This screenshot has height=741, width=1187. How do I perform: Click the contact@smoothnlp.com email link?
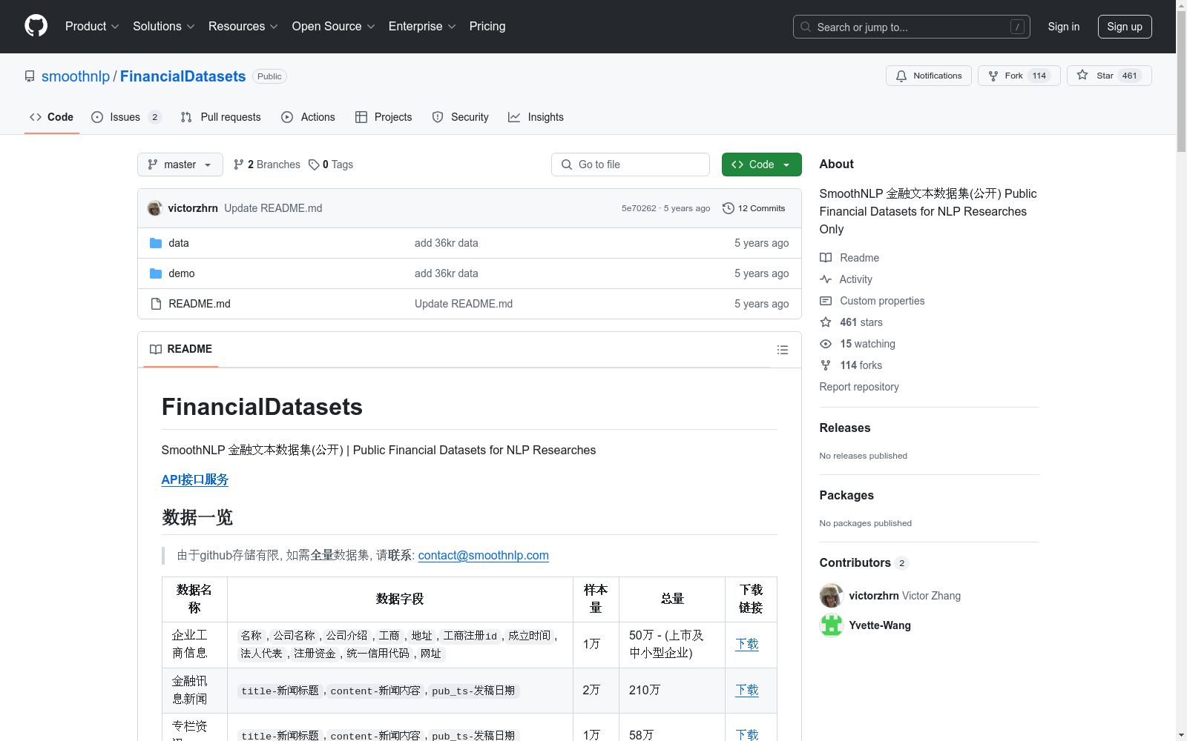484,556
